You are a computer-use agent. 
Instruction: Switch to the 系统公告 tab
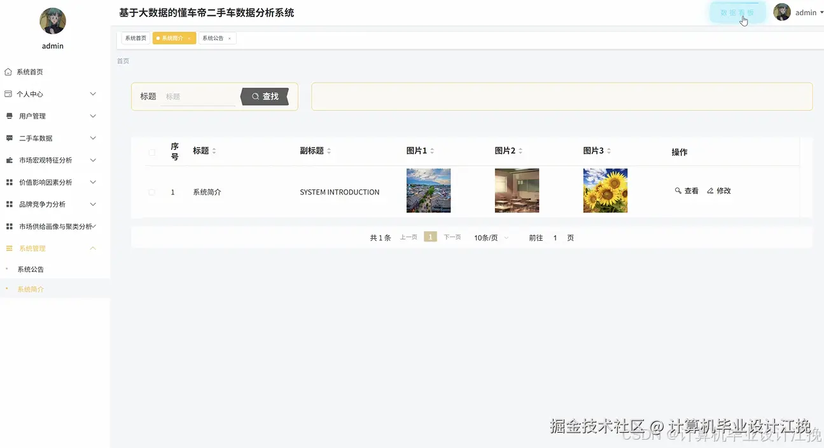tap(217, 38)
